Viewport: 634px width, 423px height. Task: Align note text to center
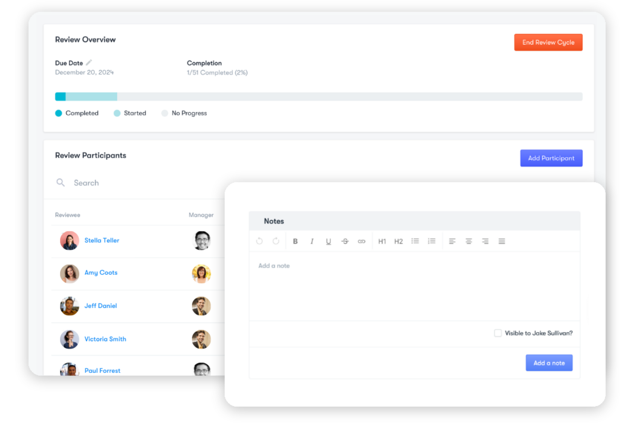tap(469, 241)
